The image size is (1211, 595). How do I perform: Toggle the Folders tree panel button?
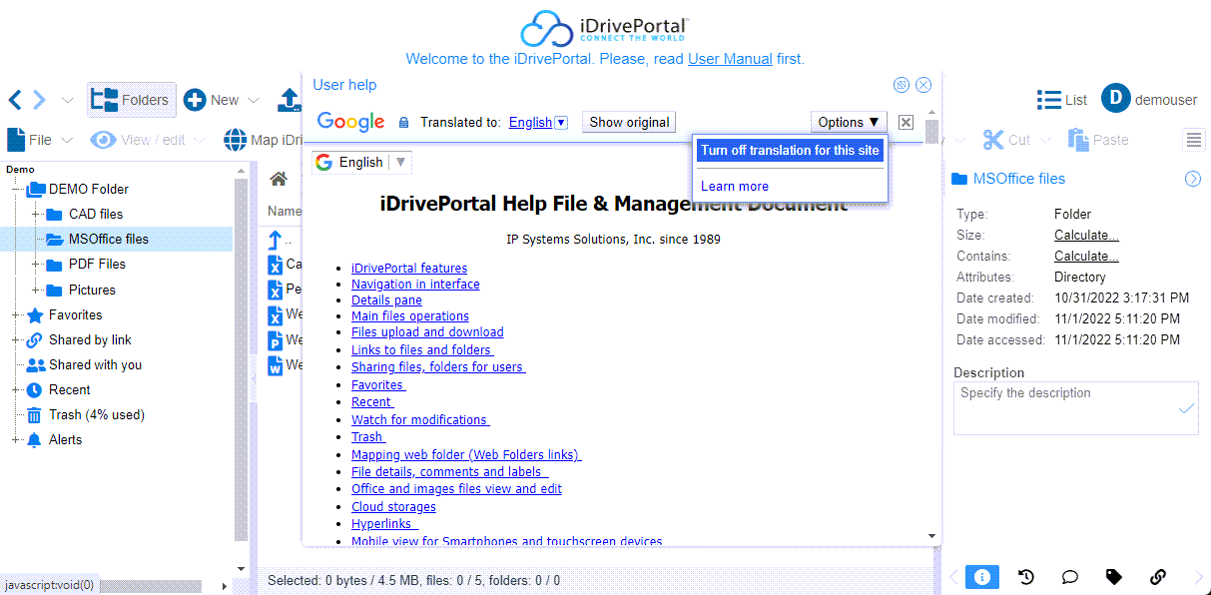(x=132, y=100)
